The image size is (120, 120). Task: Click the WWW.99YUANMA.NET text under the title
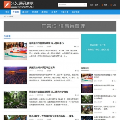[x=22, y=7]
